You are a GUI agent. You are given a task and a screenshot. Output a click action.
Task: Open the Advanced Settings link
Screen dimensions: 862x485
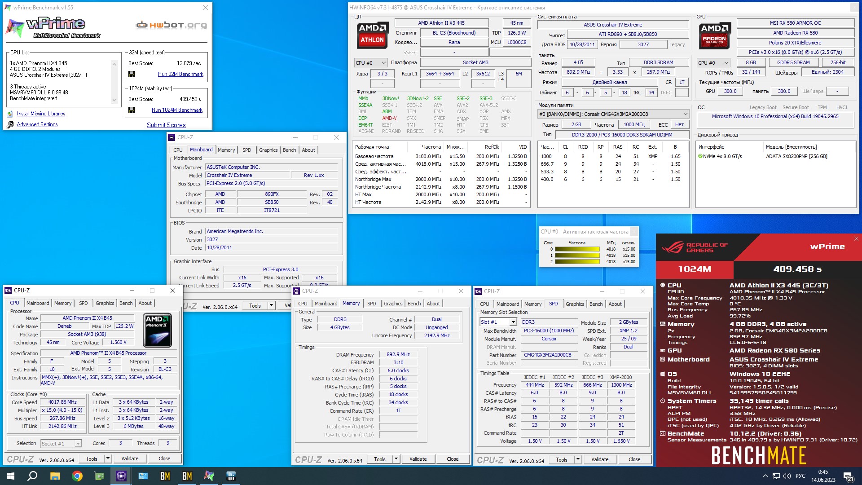[x=37, y=124]
